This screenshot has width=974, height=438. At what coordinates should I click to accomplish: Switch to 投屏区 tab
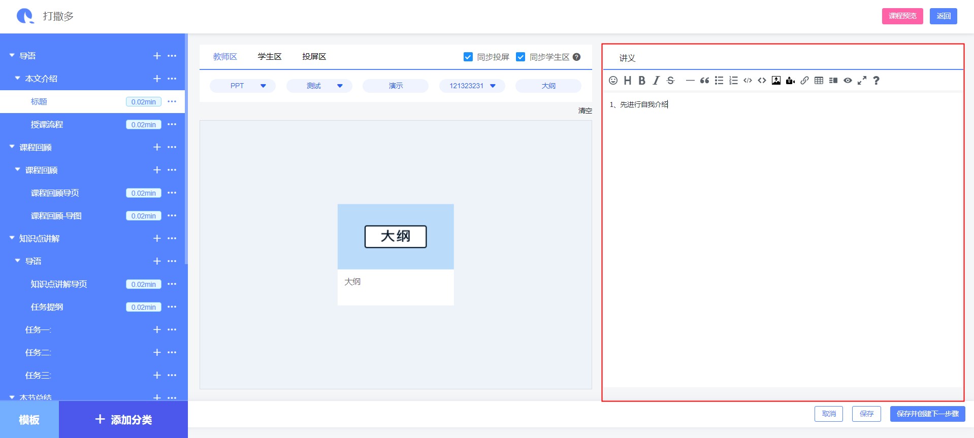[314, 57]
